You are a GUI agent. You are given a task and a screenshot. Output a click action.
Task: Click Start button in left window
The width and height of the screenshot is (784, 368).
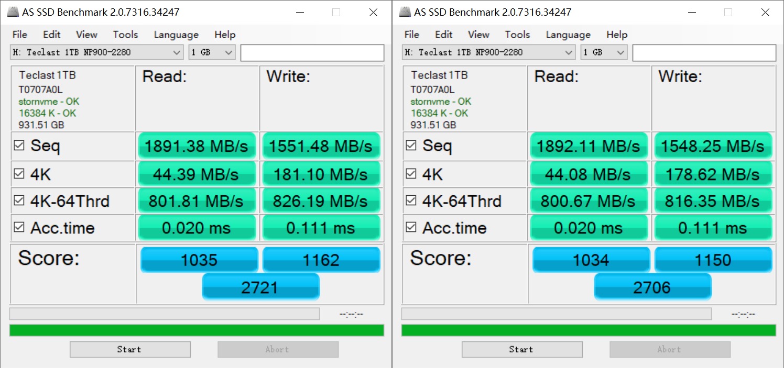pyautogui.click(x=130, y=349)
